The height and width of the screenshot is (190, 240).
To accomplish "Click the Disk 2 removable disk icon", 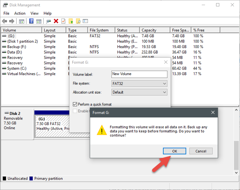I will (7, 113).
